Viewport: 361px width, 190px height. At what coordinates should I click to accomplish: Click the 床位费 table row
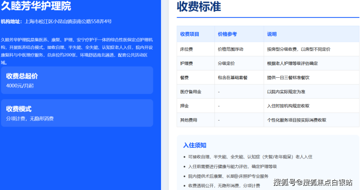point(268,49)
